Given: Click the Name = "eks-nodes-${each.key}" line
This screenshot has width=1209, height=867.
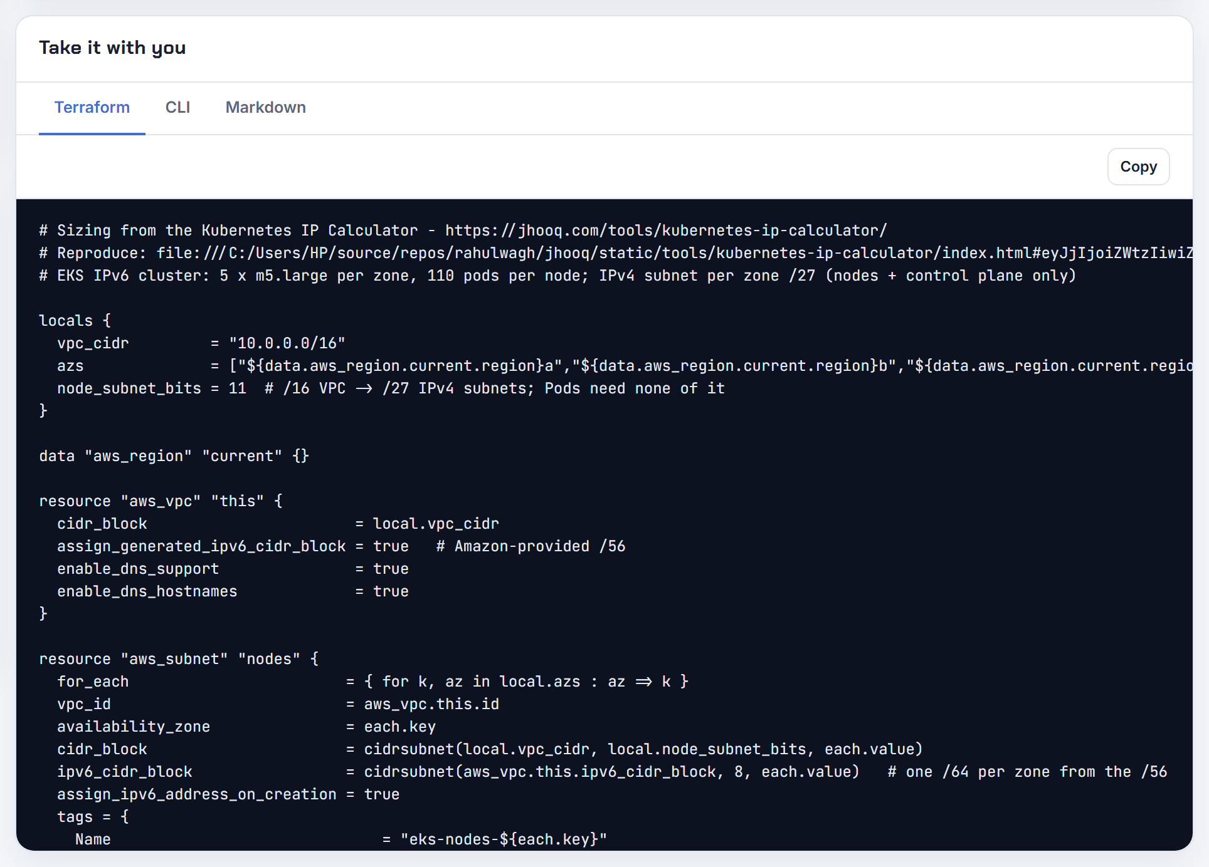Looking at the screenshot, I should pos(341,839).
